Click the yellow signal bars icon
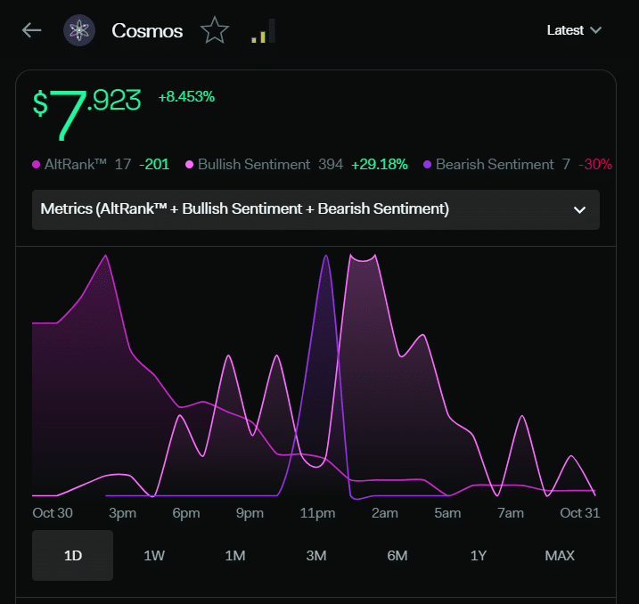Image resolution: width=639 pixels, height=604 pixels. pos(263,31)
